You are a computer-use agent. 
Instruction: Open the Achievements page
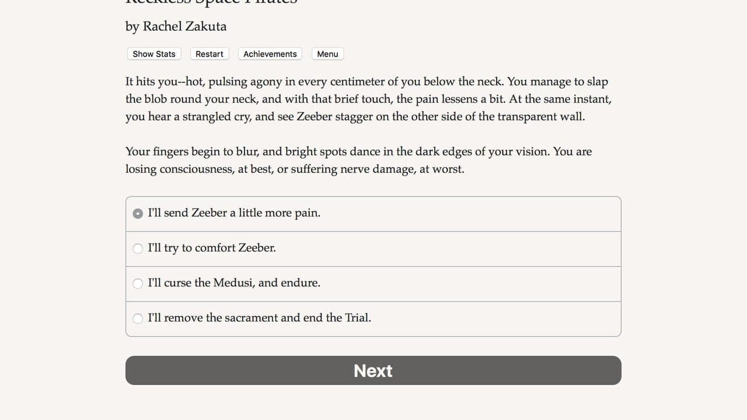pyautogui.click(x=270, y=54)
